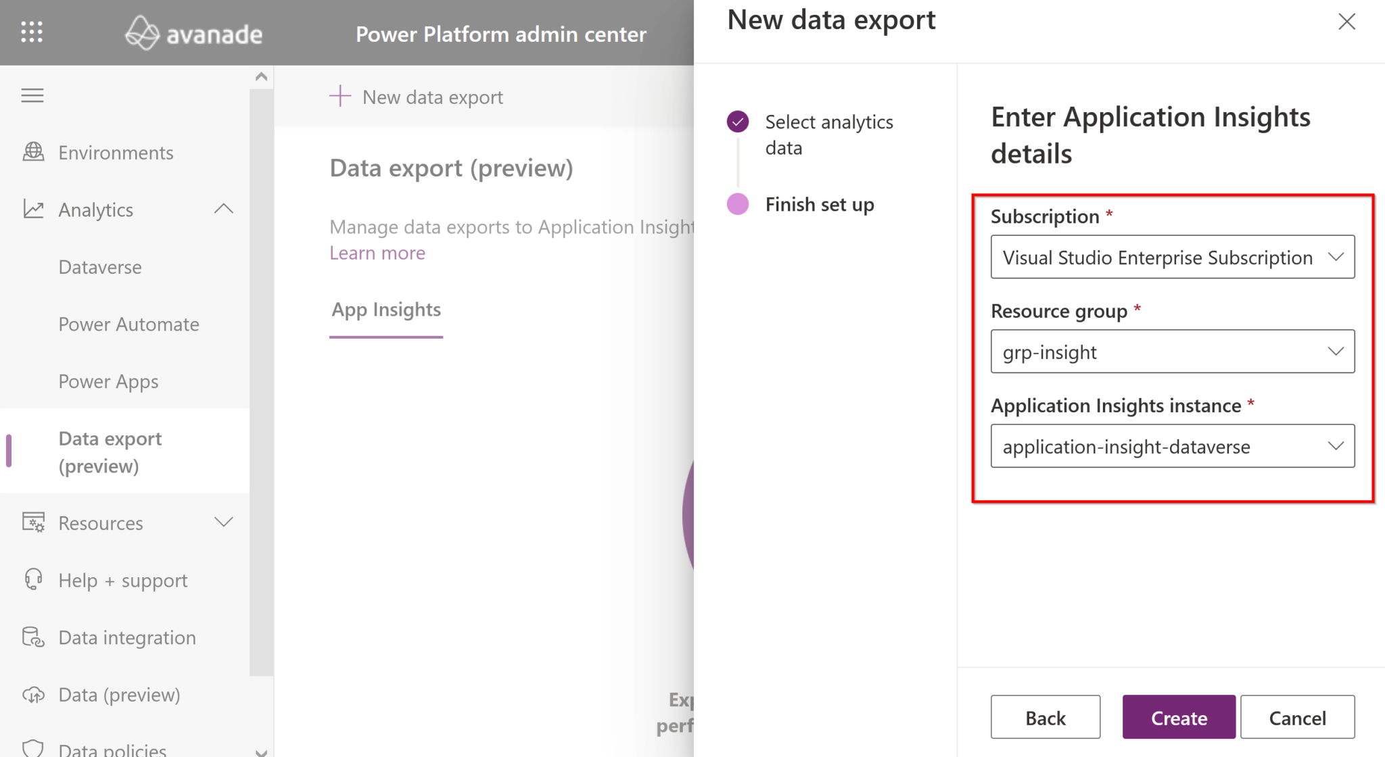Select the Analytics chart icon
Viewport: 1385px width, 757px height.
(x=32, y=210)
